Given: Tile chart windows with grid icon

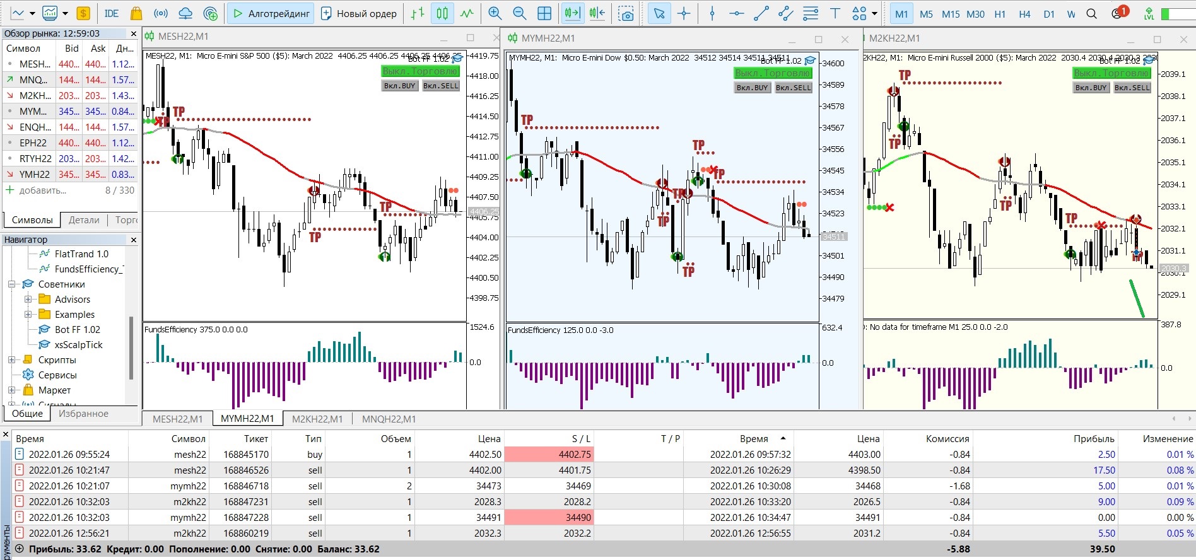Looking at the screenshot, I should [x=544, y=13].
